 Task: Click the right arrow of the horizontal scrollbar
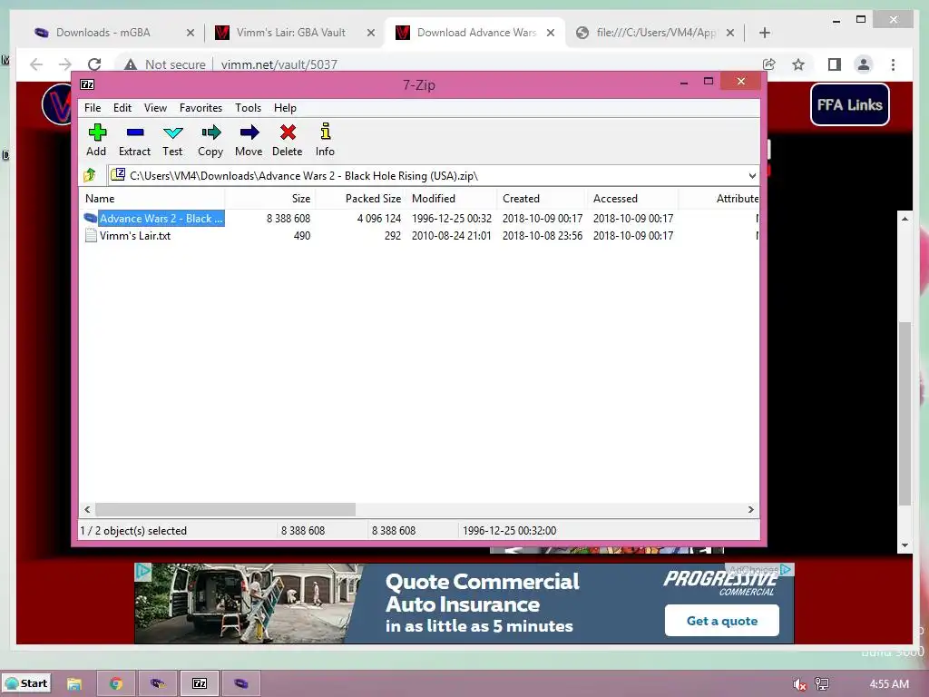750,510
